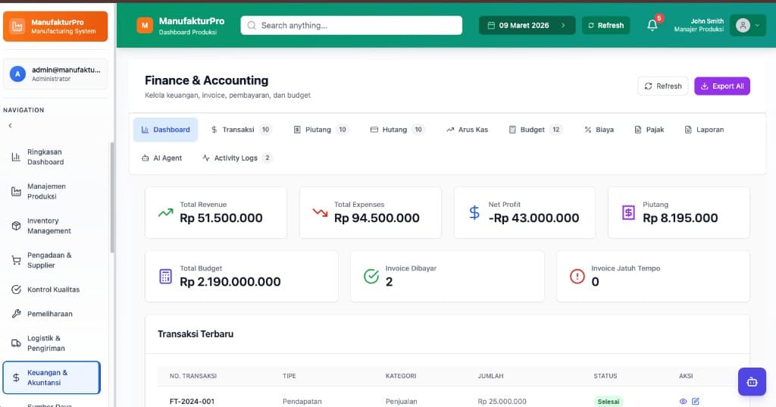Screen dimensions: 776x407
Task: Click the sidebar vertical scrollbar
Action: pos(112,197)
